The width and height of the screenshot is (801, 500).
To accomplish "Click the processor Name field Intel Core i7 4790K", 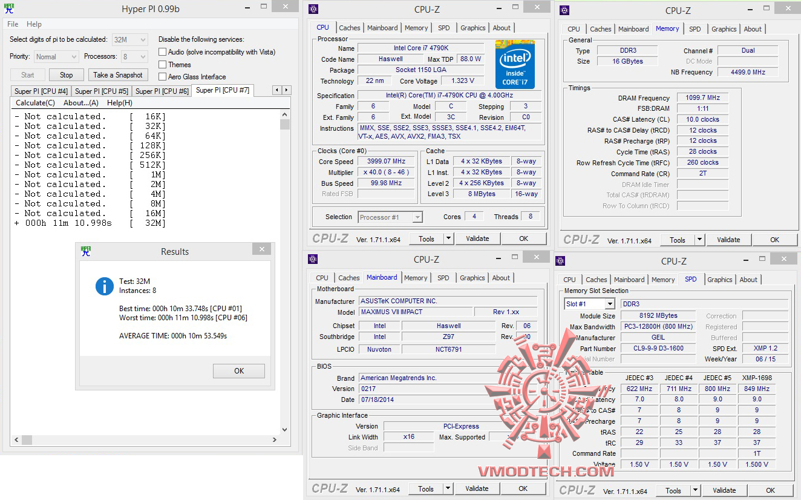I will [421, 48].
